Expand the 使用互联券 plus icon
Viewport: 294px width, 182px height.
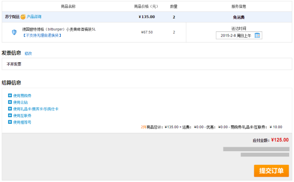click(x=10, y=115)
